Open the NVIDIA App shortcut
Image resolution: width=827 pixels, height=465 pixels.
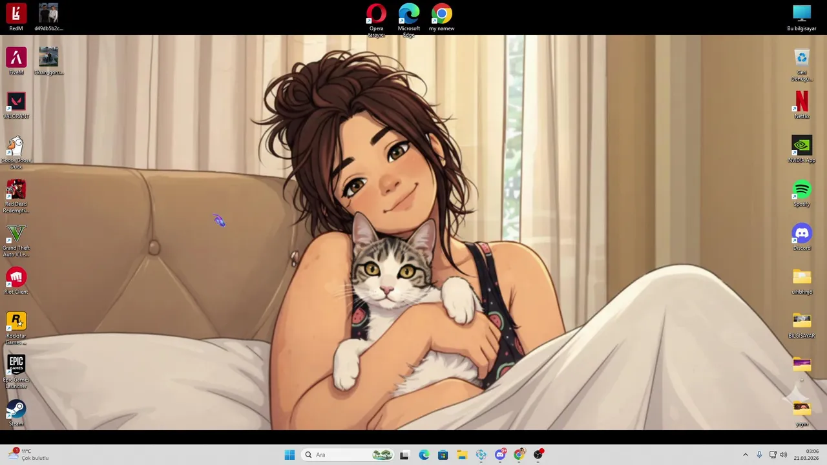(802, 149)
